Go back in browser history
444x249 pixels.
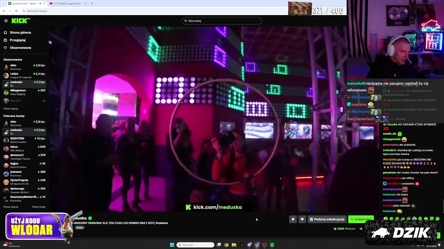tap(4, 11)
